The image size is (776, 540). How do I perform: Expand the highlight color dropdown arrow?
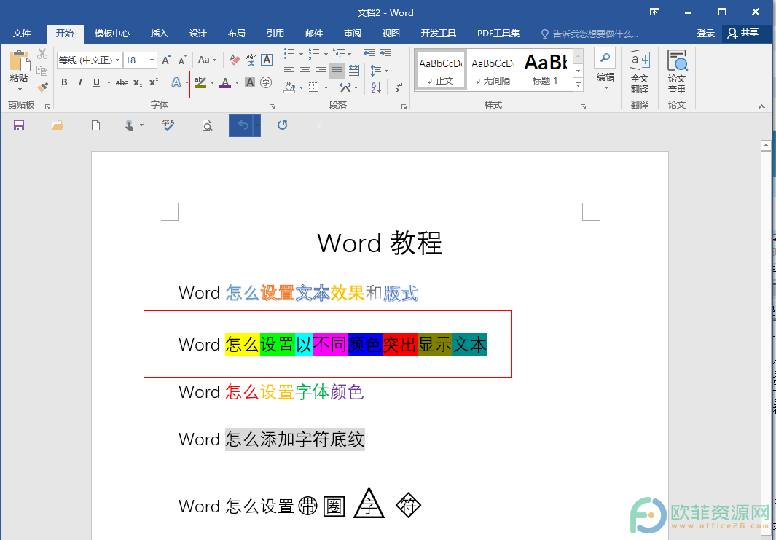coord(212,82)
